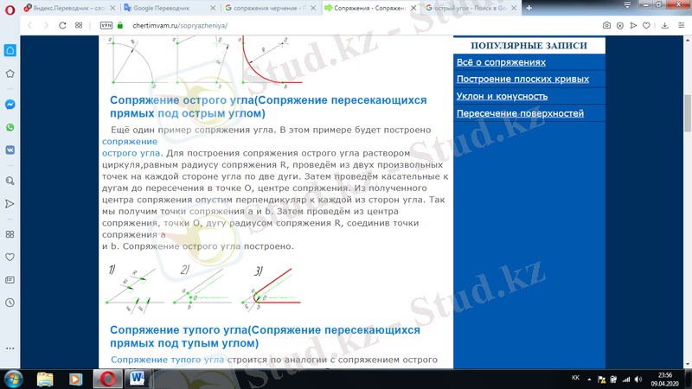Screen dimensions: 692x389
Task: Go forward to the next page
Action: pos(46,26)
